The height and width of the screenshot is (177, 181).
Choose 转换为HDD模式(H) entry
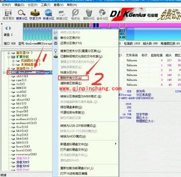[73, 136]
